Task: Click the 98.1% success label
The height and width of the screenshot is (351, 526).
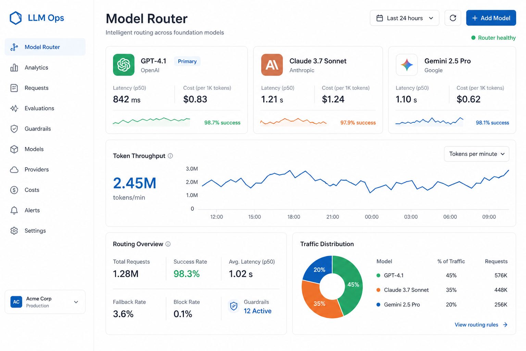Action: (x=492, y=123)
